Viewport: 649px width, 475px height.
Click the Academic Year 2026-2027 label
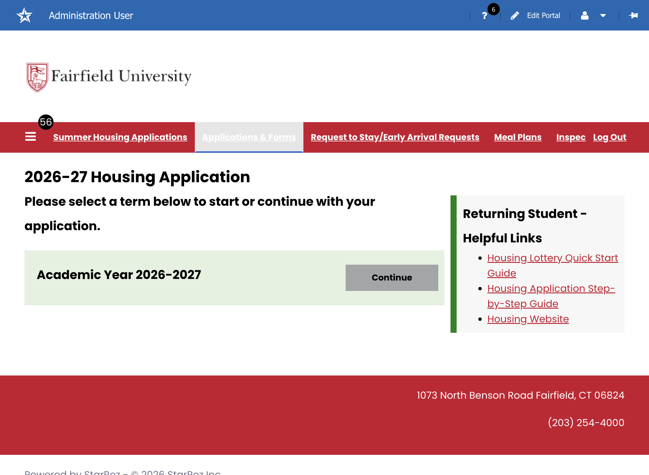pyautogui.click(x=119, y=274)
